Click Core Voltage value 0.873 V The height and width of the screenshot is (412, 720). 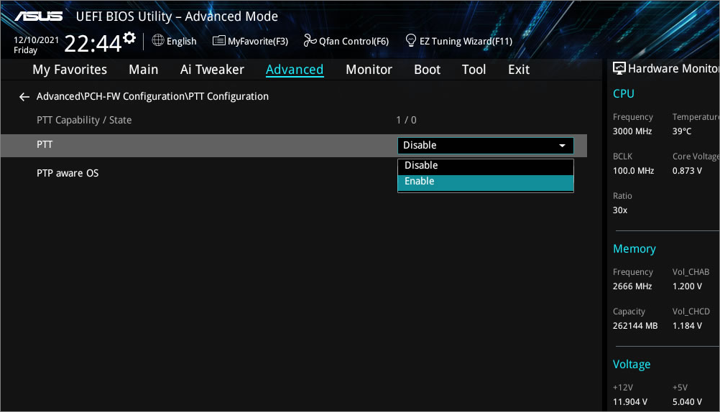pyautogui.click(x=688, y=171)
